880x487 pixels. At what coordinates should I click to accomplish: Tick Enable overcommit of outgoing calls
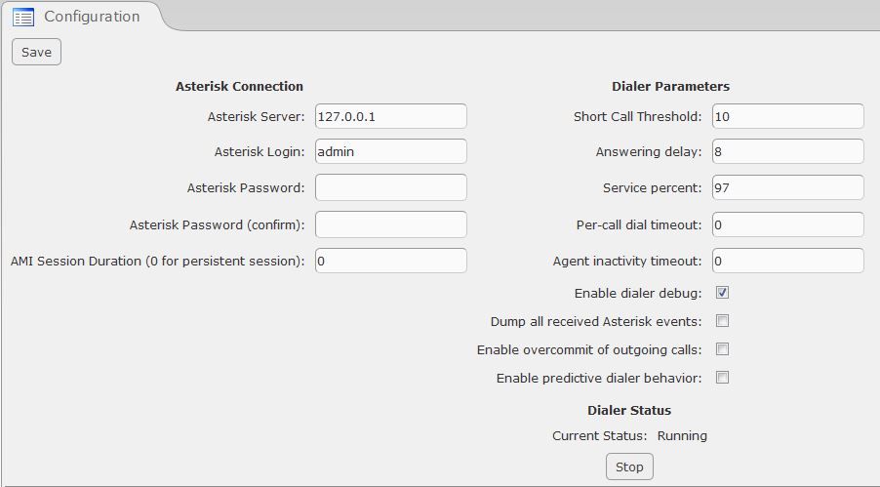[x=722, y=349]
